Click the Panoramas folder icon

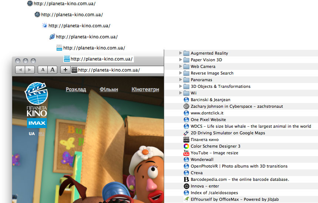(186, 80)
